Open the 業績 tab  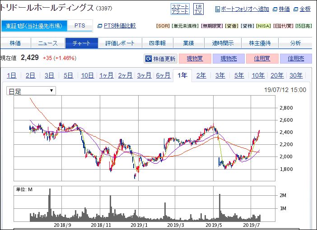click(x=189, y=43)
